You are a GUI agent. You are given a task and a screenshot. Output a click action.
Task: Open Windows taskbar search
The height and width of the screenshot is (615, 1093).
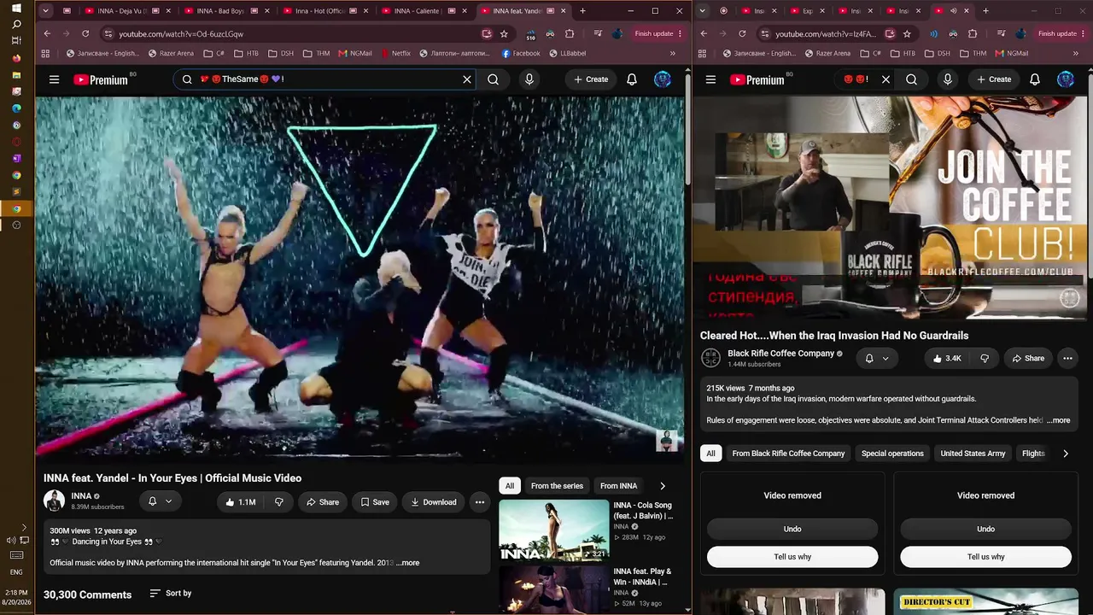[x=16, y=24]
